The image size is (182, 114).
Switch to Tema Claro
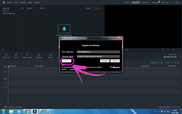tap(165, 3)
